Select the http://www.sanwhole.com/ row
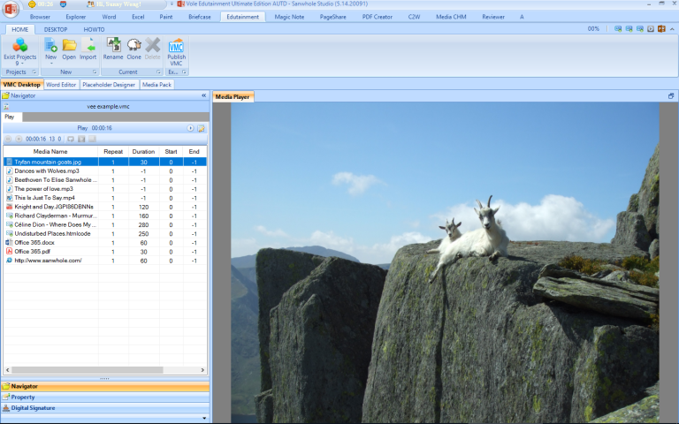Screen dimensions: 679x424 [105, 261]
